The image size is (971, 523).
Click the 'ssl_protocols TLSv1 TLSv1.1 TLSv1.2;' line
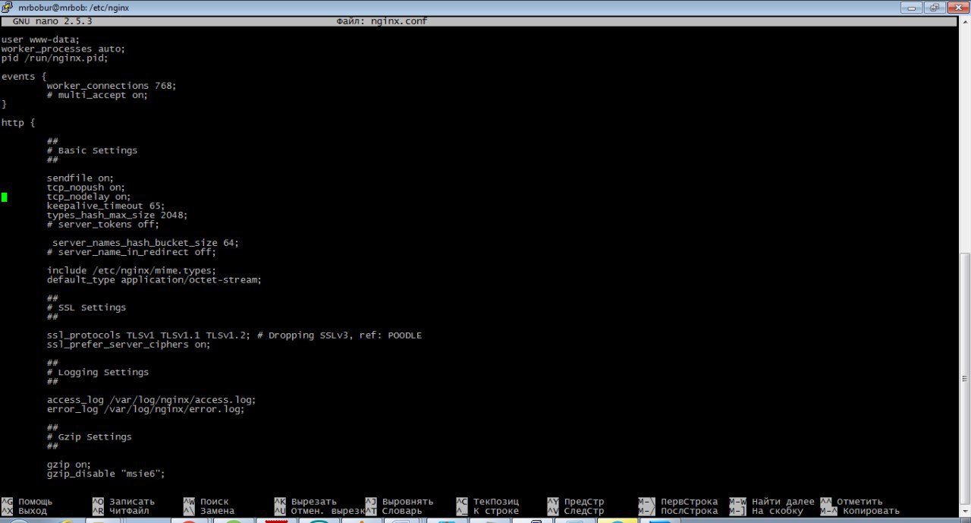[149, 335]
